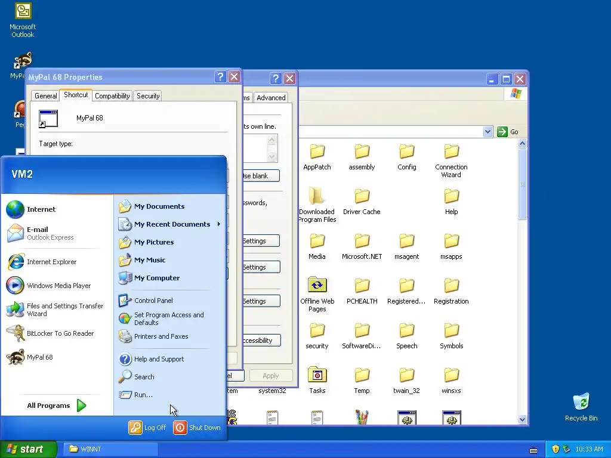Expand All Programs menu

57,406
